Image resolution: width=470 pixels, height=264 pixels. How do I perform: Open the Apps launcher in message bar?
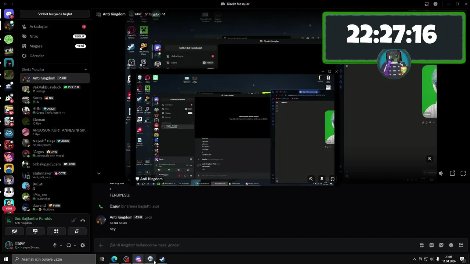[x=461, y=245]
